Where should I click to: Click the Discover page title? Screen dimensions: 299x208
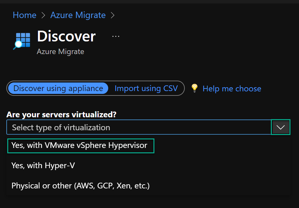coord(66,36)
